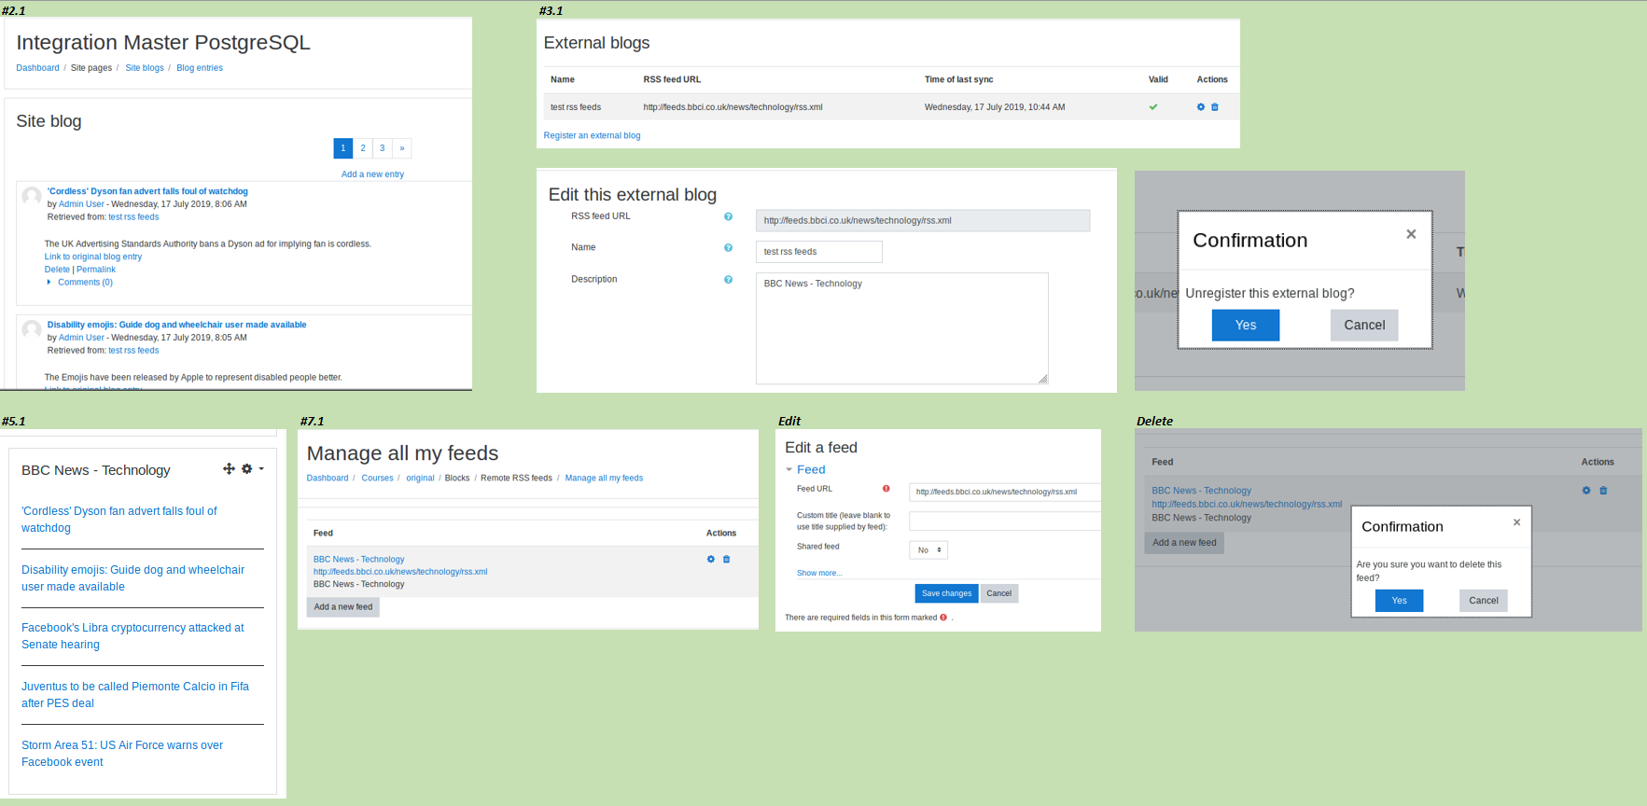This screenshot has width=1647, height=806.
Task: Click Admin User link on the Dyson entry
Action: click(x=81, y=204)
